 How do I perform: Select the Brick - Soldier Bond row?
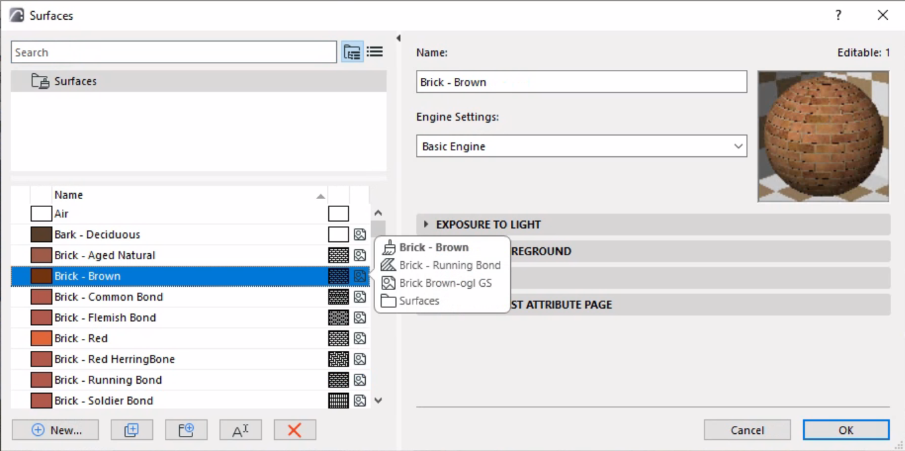pyautogui.click(x=190, y=400)
